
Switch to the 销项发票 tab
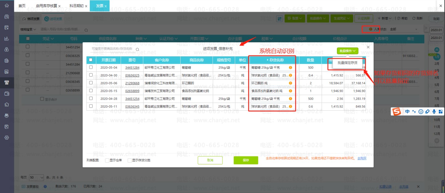[31, 19]
